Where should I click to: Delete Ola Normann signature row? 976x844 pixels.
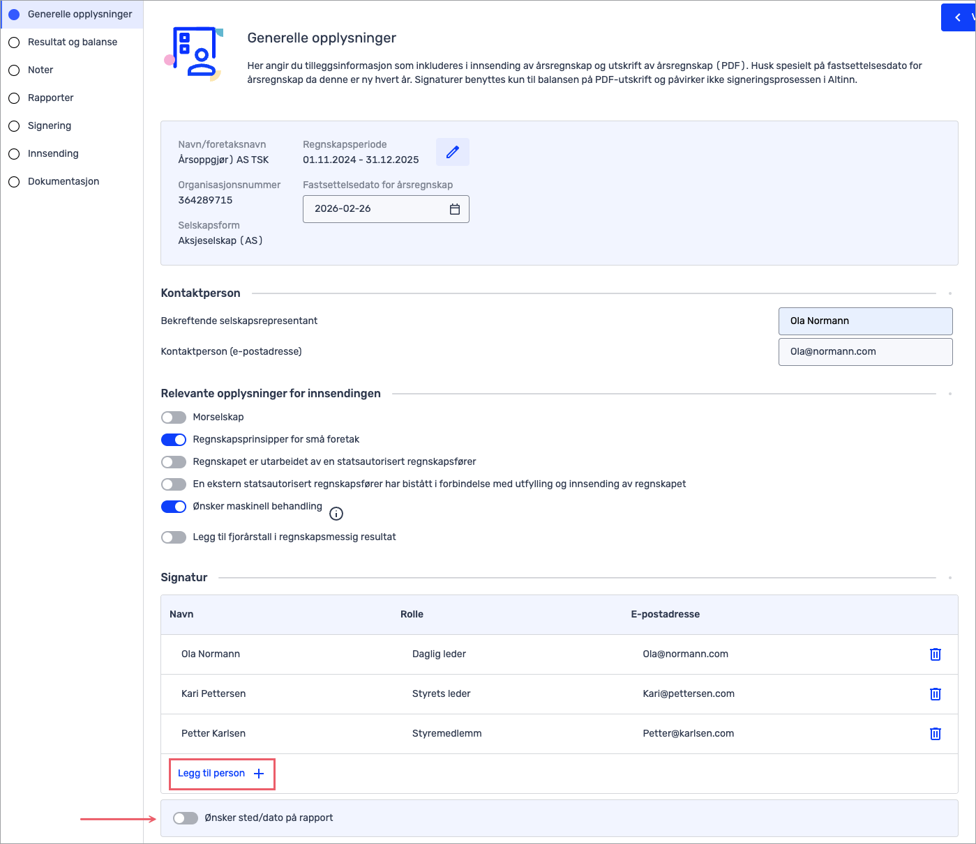coord(935,654)
